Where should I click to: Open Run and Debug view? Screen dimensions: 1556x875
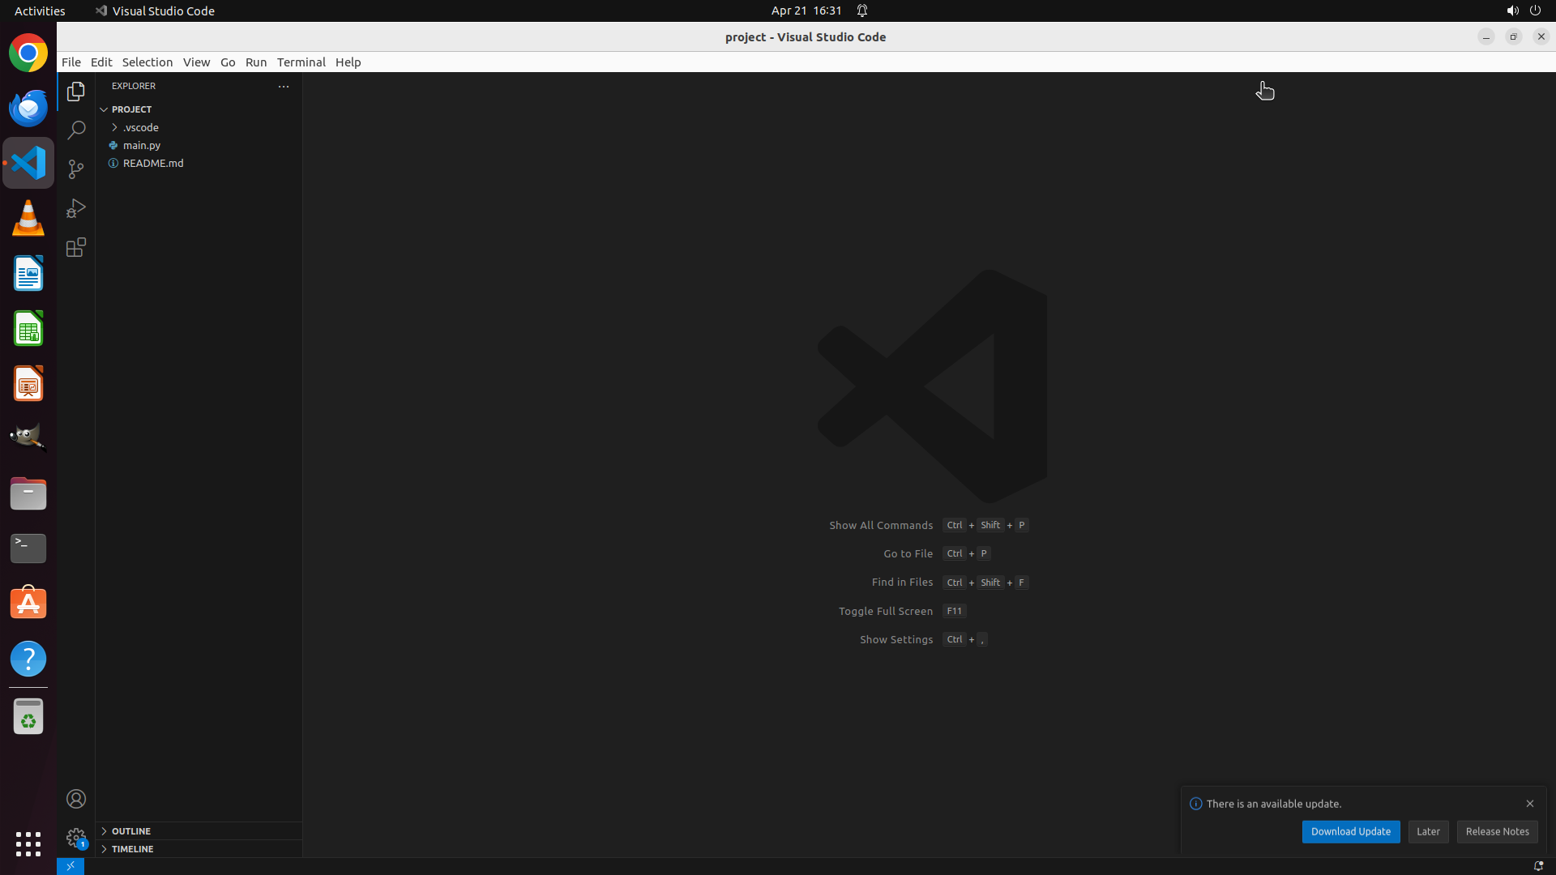click(x=76, y=208)
